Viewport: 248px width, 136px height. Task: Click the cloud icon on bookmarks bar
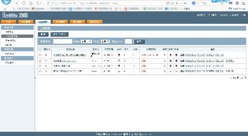[230, 9]
